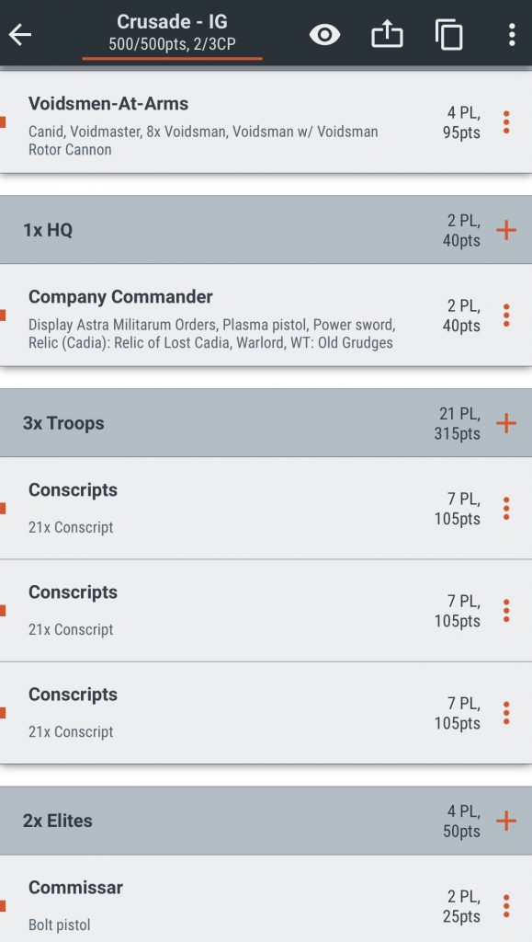Viewport: 532px width, 942px height.
Task: Open the top-right overflow menu
Action: pyautogui.click(x=511, y=34)
